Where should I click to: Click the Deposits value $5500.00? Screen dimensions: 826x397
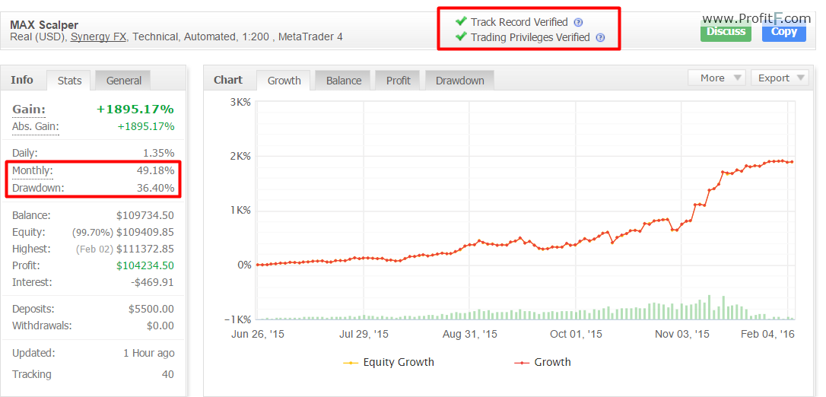[x=151, y=309]
